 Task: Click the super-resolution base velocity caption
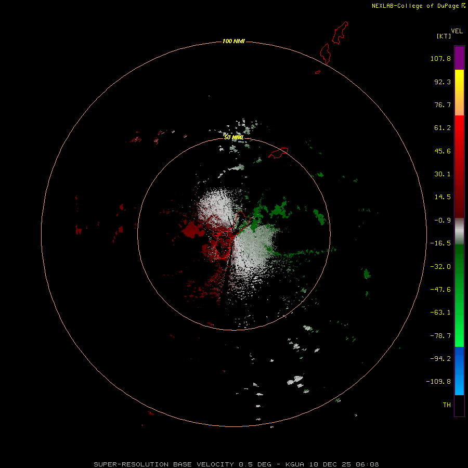click(x=236, y=464)
